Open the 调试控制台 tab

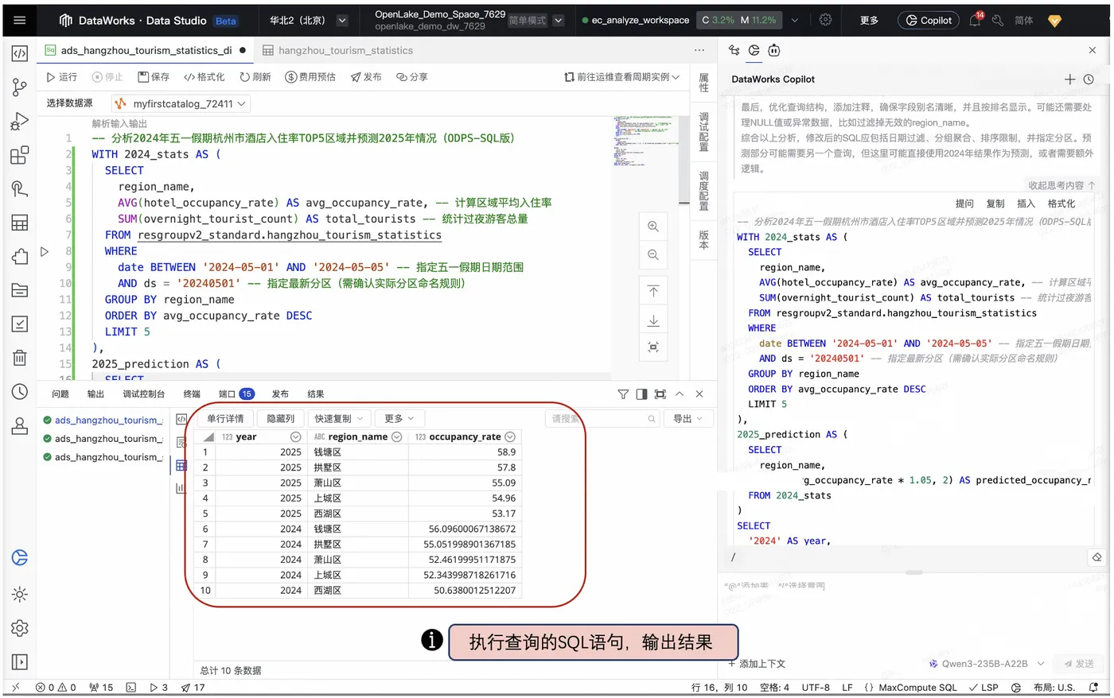coord(143,394)
